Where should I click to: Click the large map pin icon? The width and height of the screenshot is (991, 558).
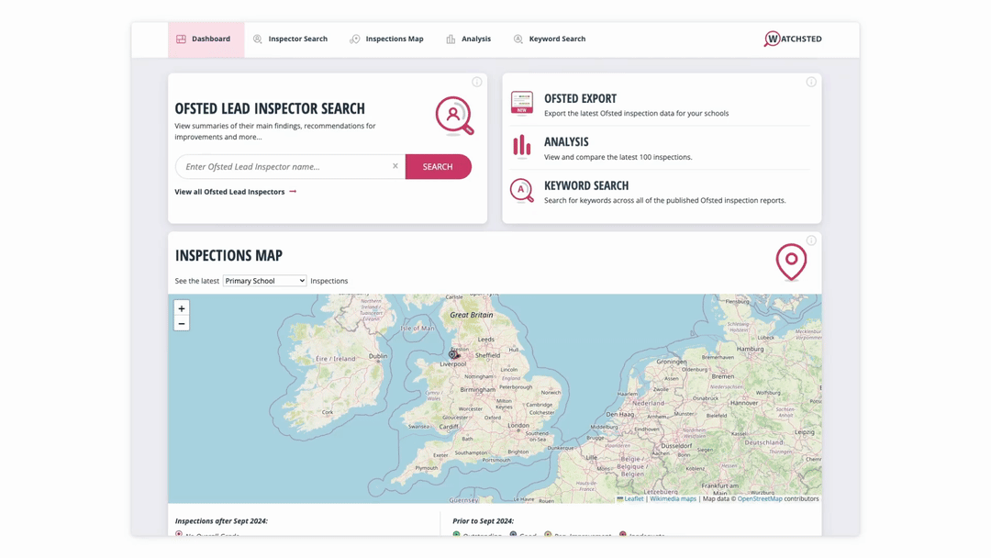(x=791, y=262)
